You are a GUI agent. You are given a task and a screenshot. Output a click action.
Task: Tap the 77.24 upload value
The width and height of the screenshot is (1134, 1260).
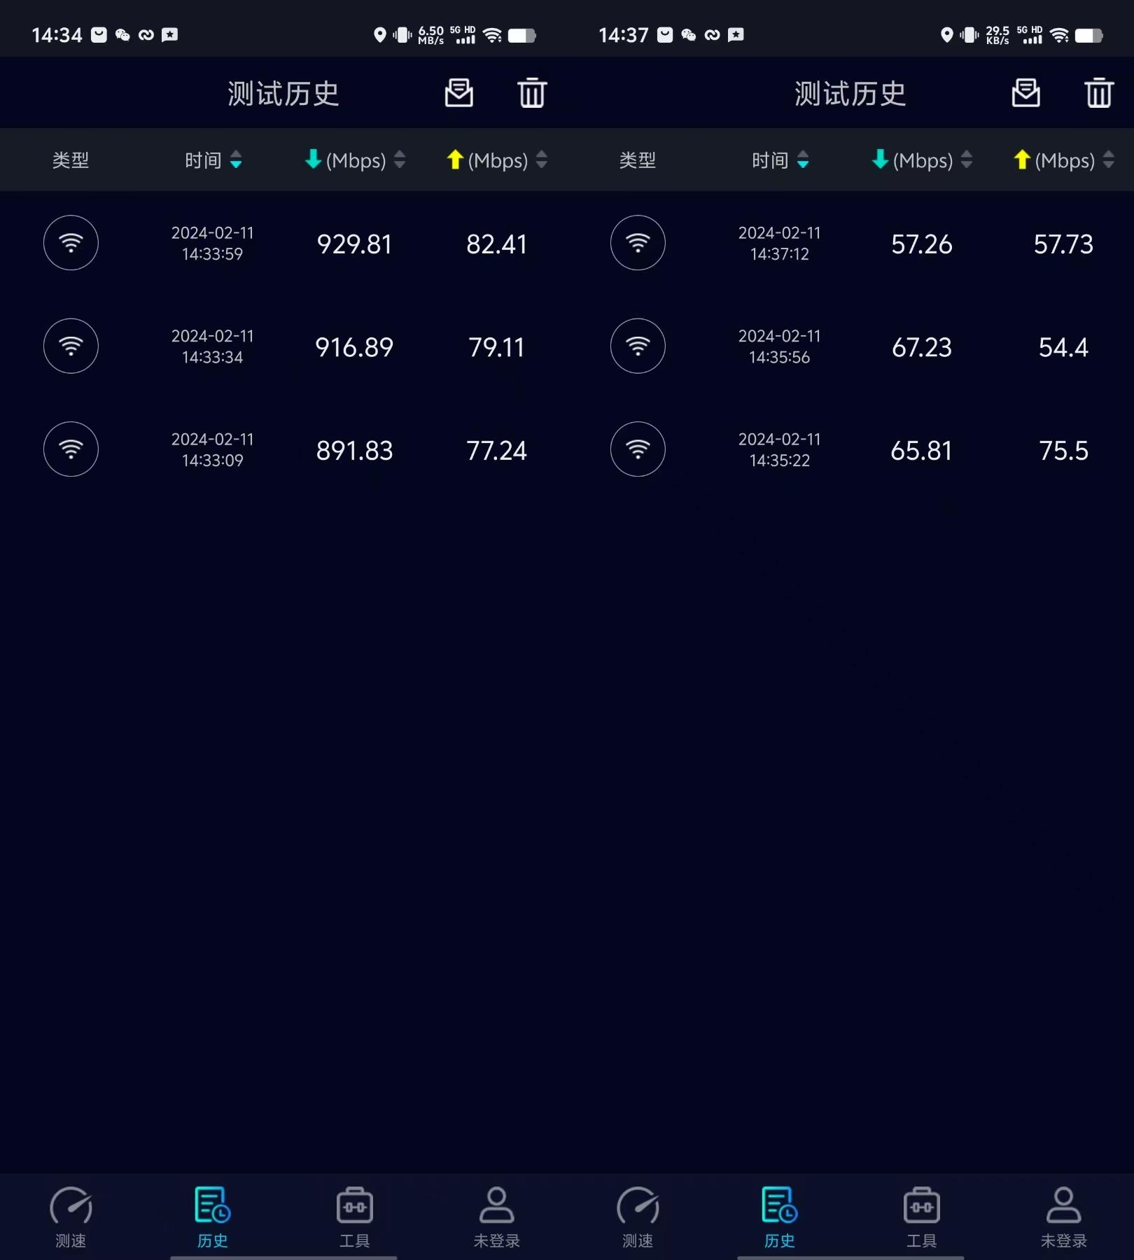tap(496, 451)
